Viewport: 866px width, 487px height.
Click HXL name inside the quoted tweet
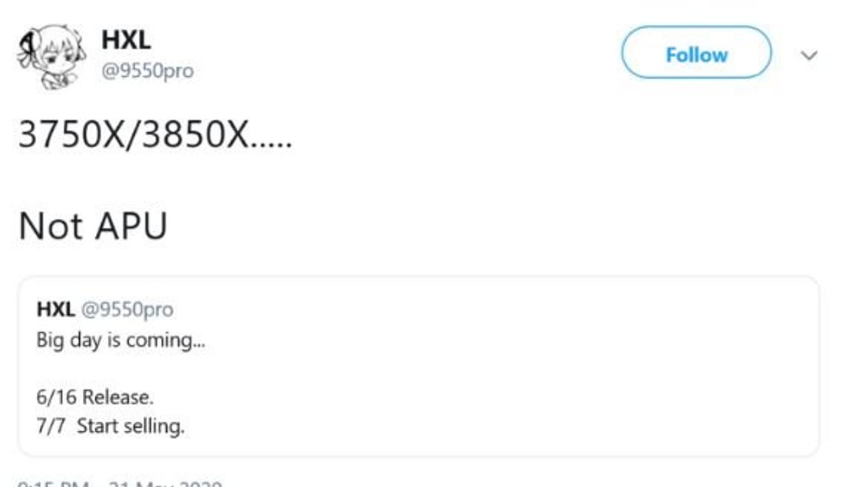[55, 310]
